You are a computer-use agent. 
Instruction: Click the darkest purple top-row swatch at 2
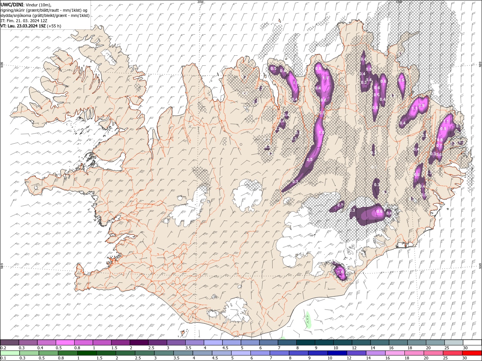(x=139, y=343)
